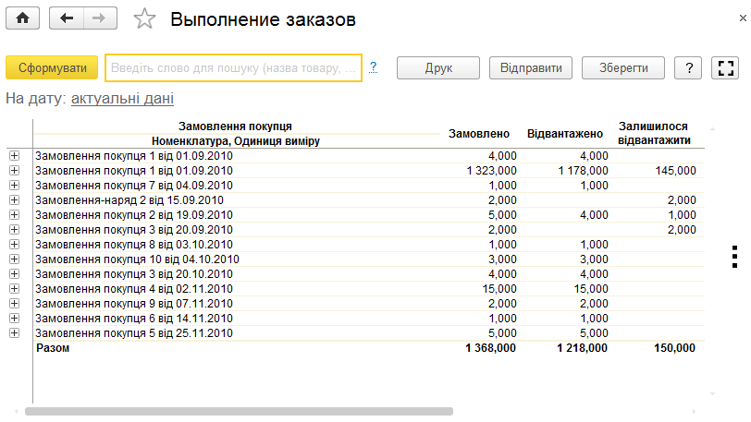Navigate forward with the right arrow
This screenshot has height=422, width=751.
100,18
